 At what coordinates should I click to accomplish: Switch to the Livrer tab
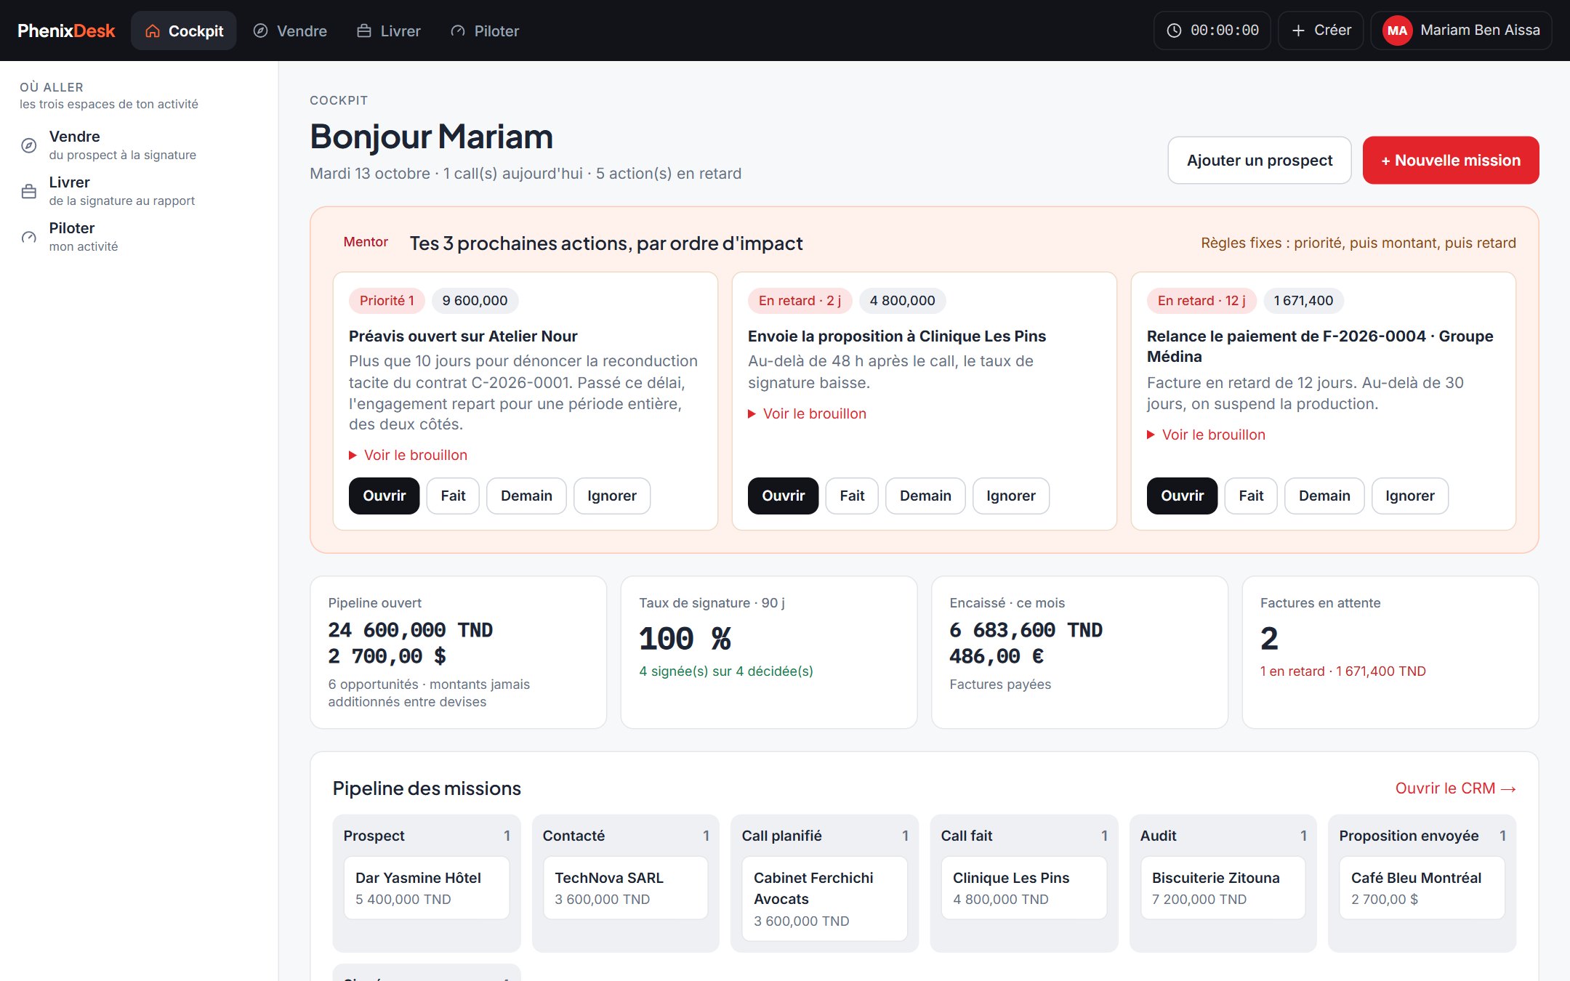point(389,31)
